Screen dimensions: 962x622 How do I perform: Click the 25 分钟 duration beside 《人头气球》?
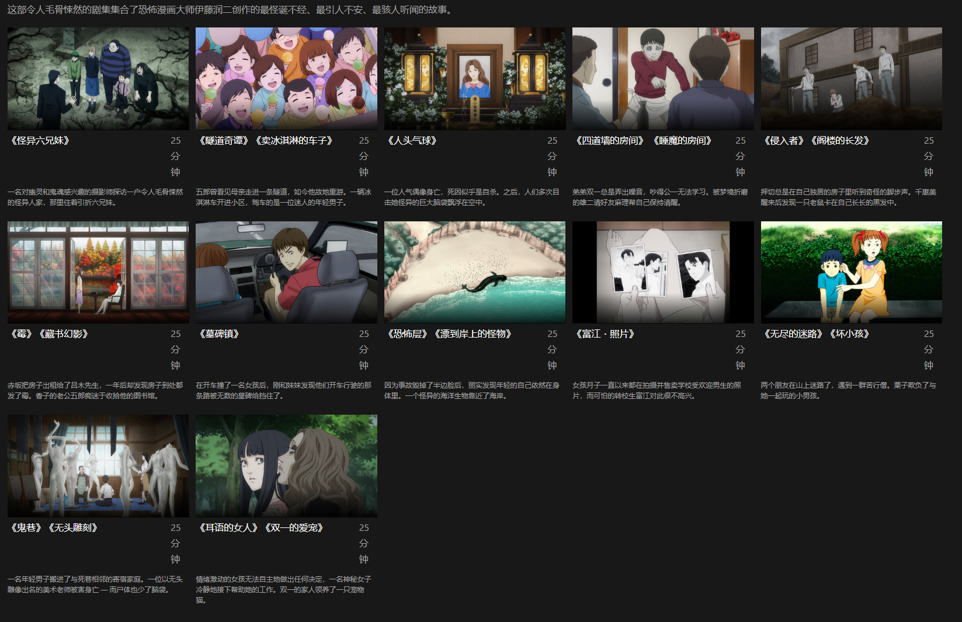[x=553, y=157]
